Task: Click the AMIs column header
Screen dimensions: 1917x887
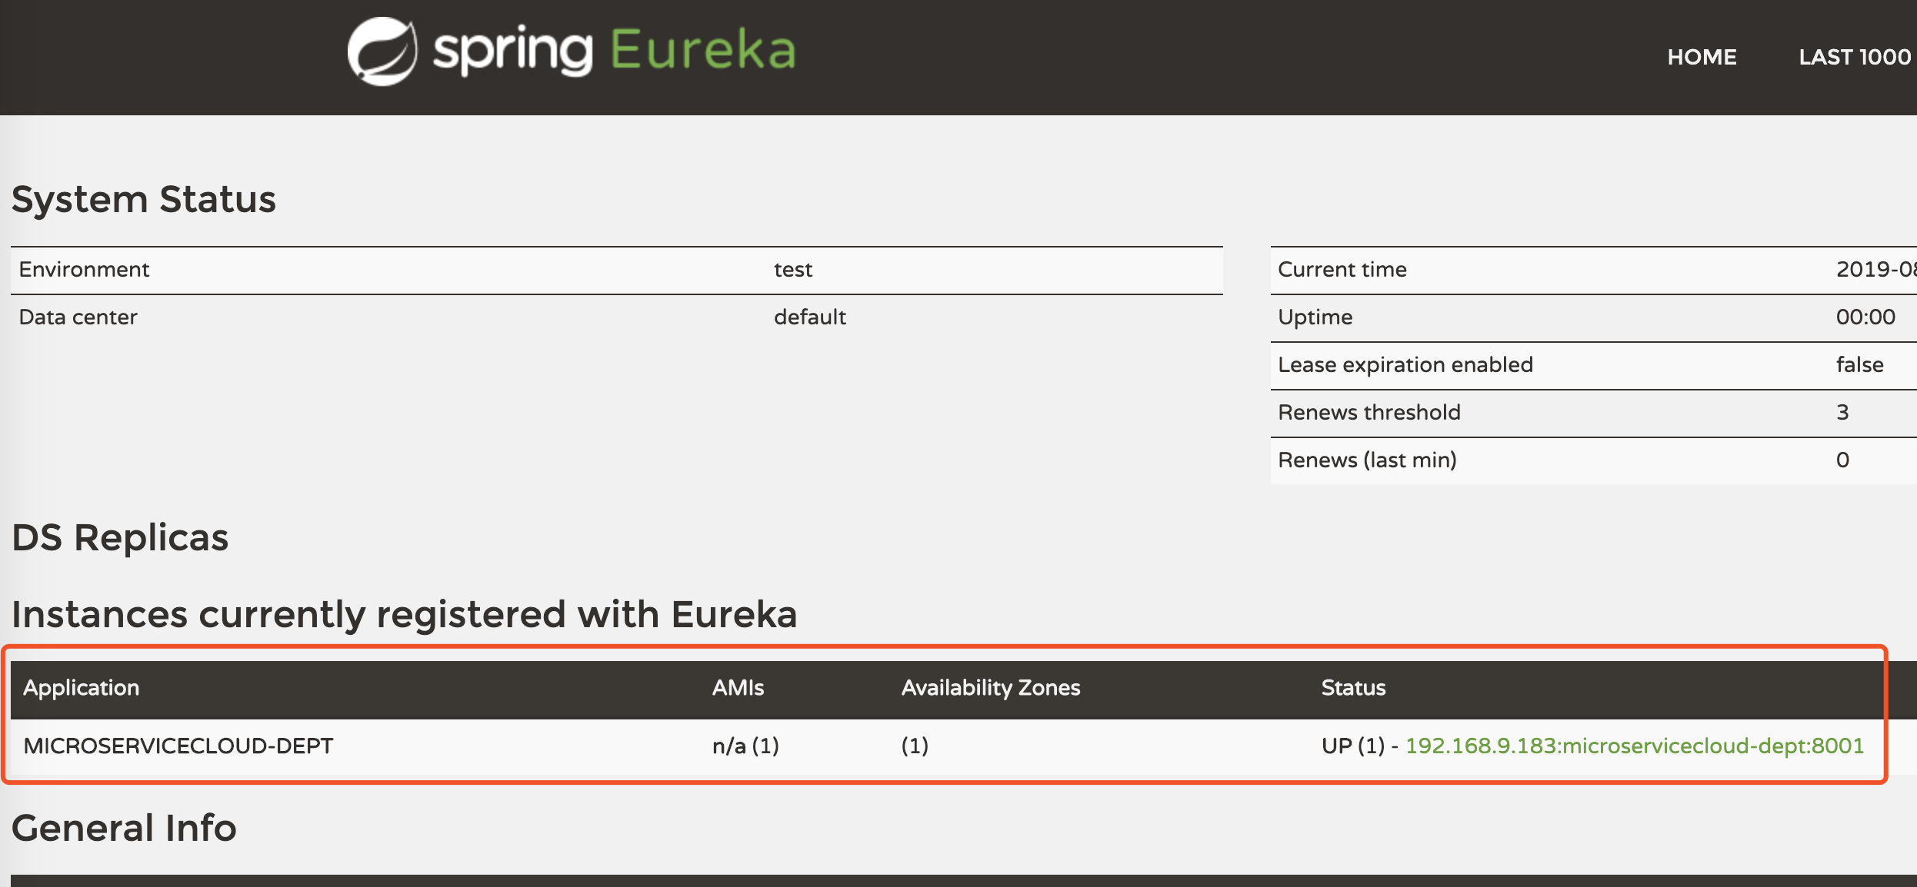Action: 738,688
